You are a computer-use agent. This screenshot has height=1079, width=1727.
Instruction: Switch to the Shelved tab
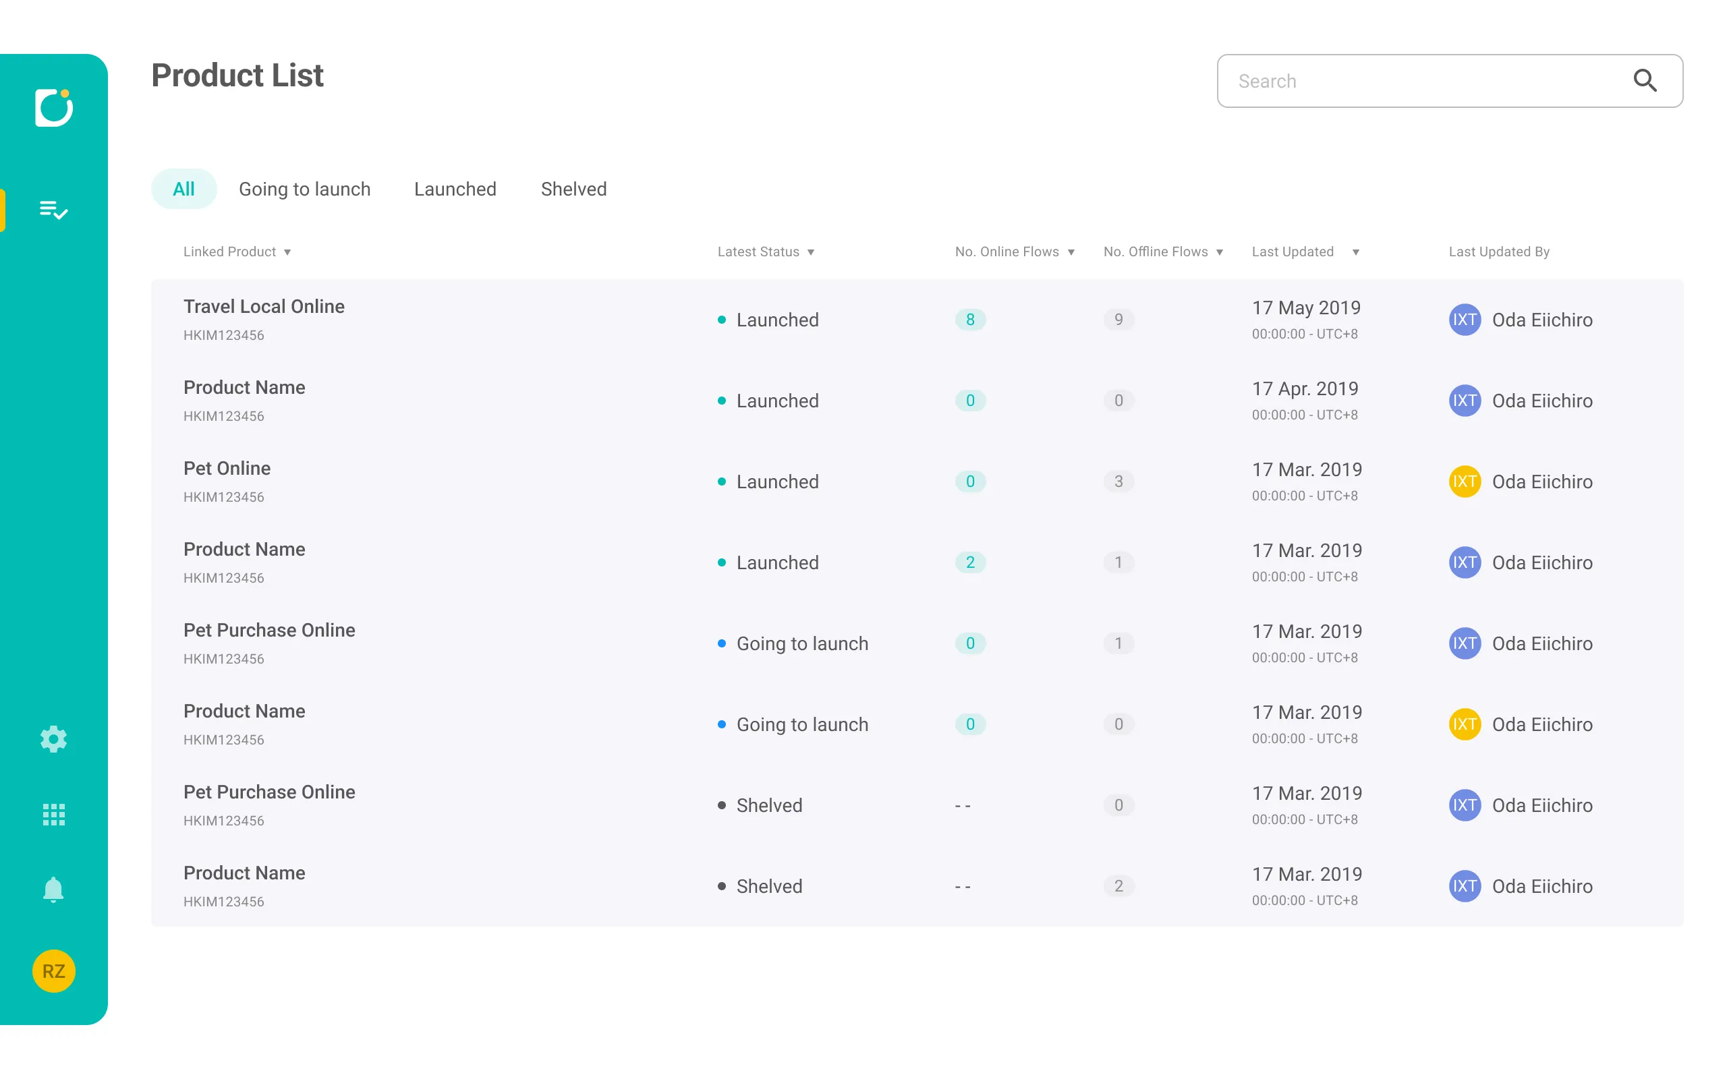click(x=573, y=189)
